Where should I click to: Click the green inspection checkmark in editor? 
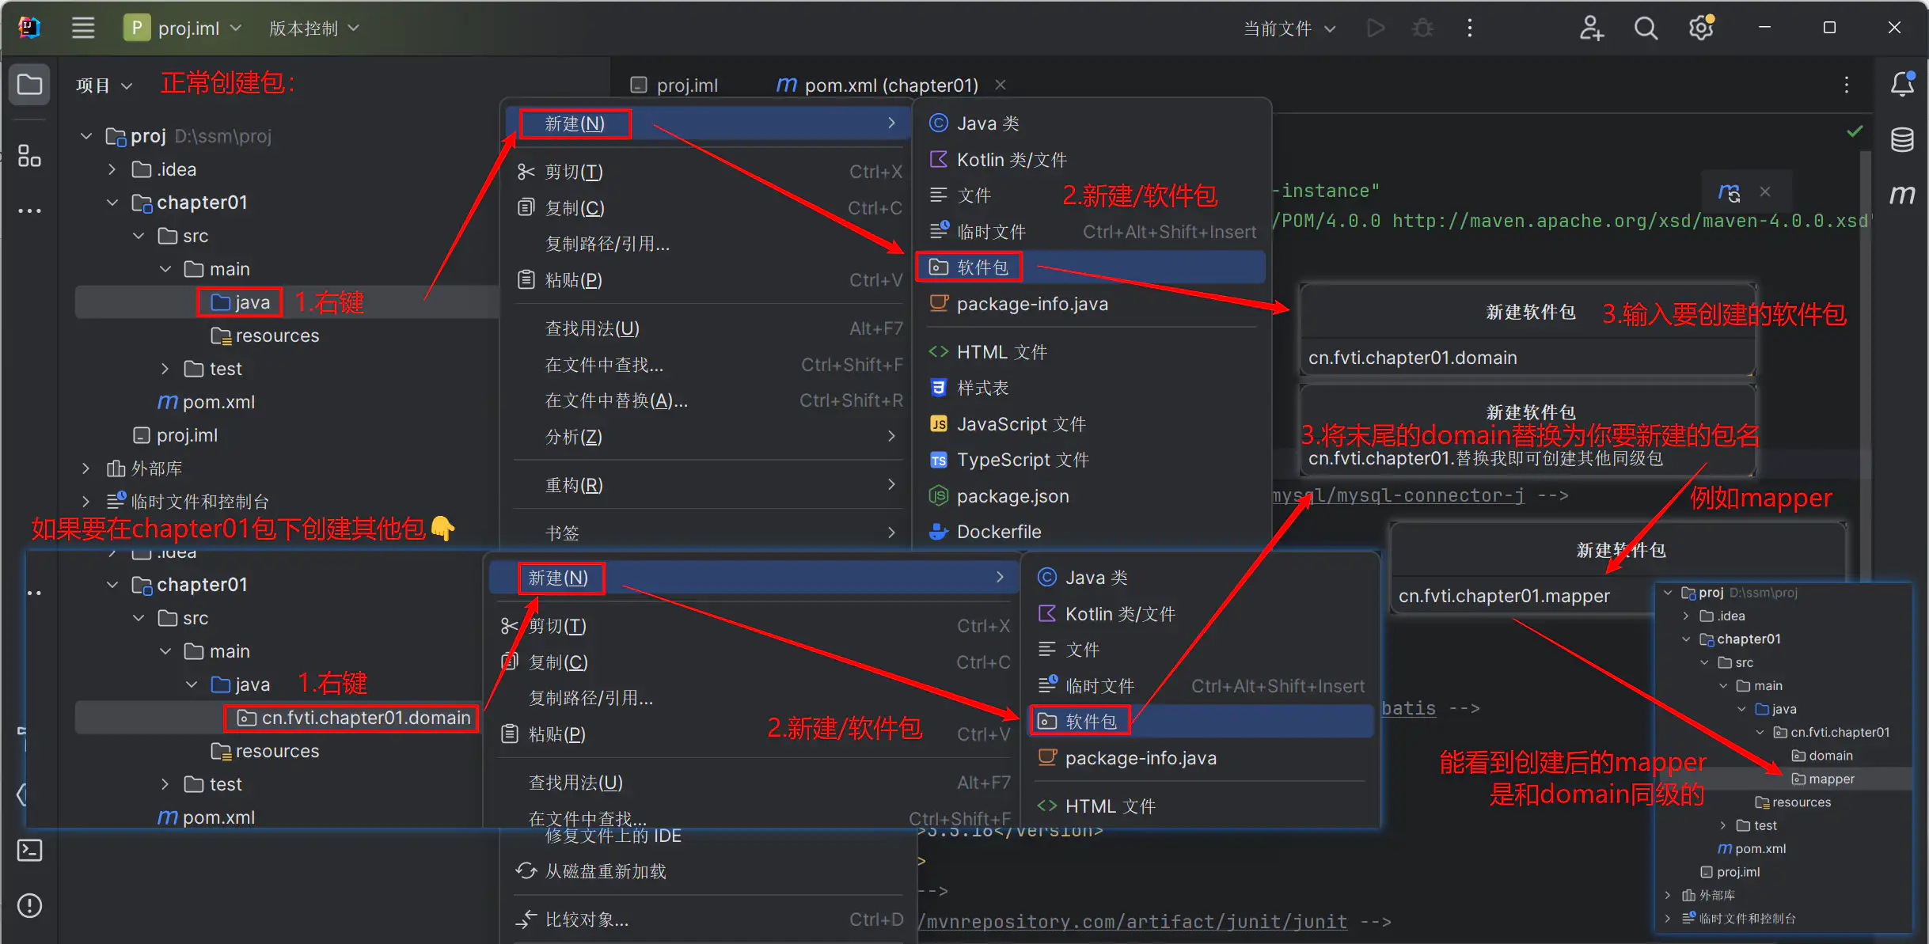1855,131
